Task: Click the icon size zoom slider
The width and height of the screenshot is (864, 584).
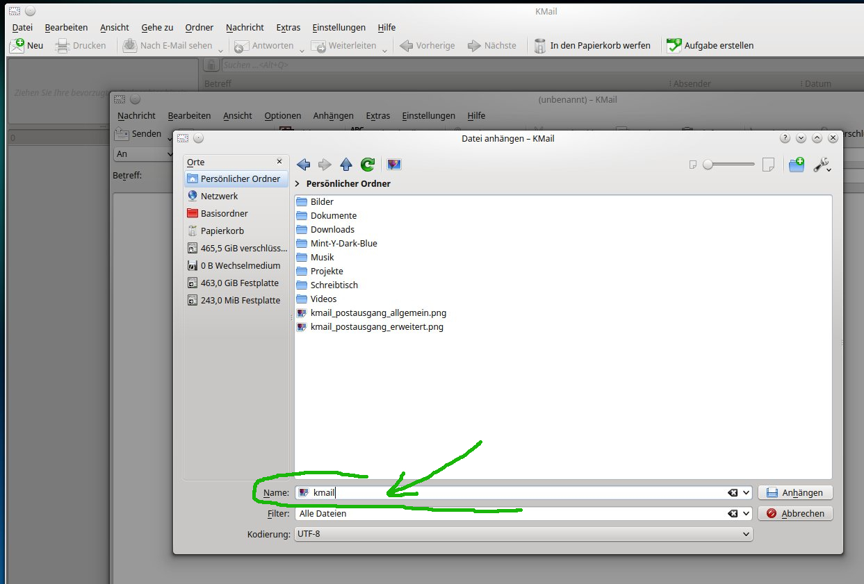Action: click(x=728, y=165)
